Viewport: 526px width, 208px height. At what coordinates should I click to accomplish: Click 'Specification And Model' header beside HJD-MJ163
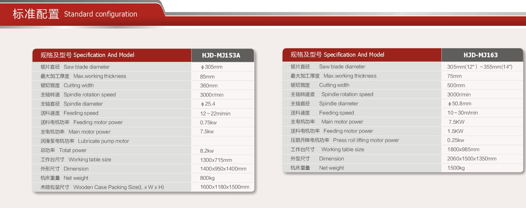click(x=354, y=55)
